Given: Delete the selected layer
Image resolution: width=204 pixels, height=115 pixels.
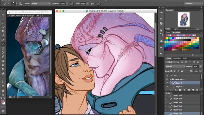Looking at the screenshot, I should [x=197, y=90].
